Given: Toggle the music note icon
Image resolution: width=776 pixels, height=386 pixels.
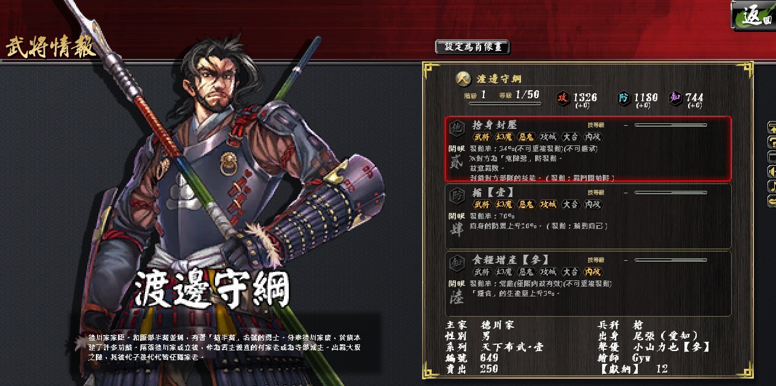Looking at the screenshot, I should (772, 186).
